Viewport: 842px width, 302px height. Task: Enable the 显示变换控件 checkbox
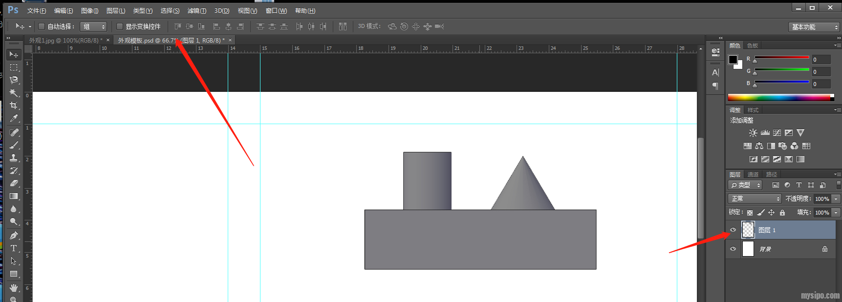coord(120,26)
